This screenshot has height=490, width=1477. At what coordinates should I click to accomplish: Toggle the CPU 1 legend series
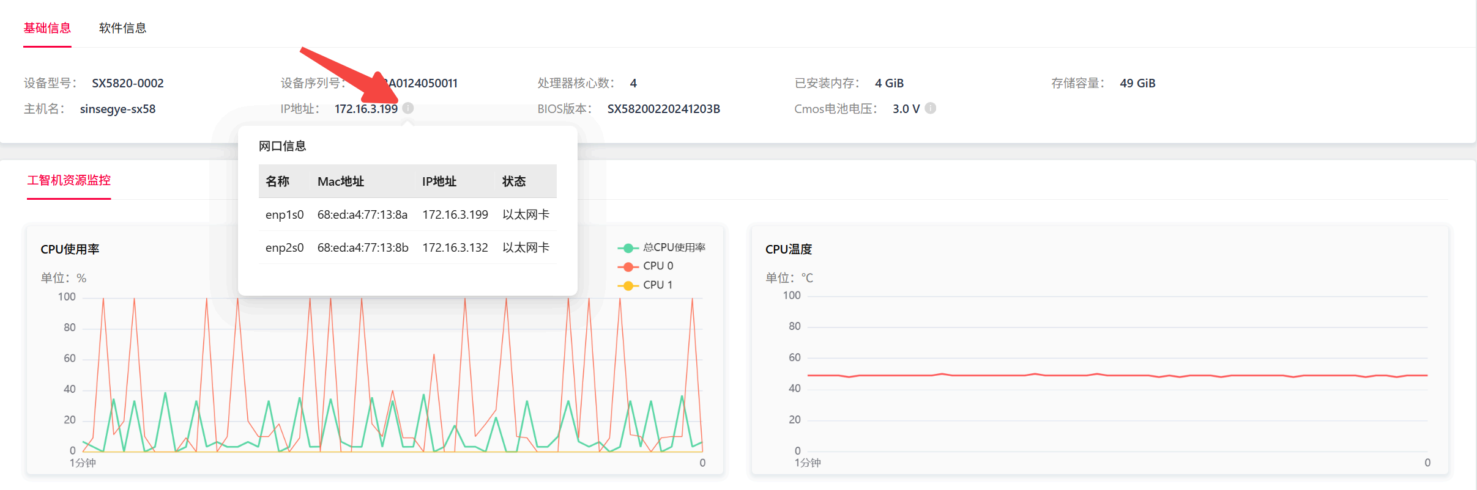point(645,285)
